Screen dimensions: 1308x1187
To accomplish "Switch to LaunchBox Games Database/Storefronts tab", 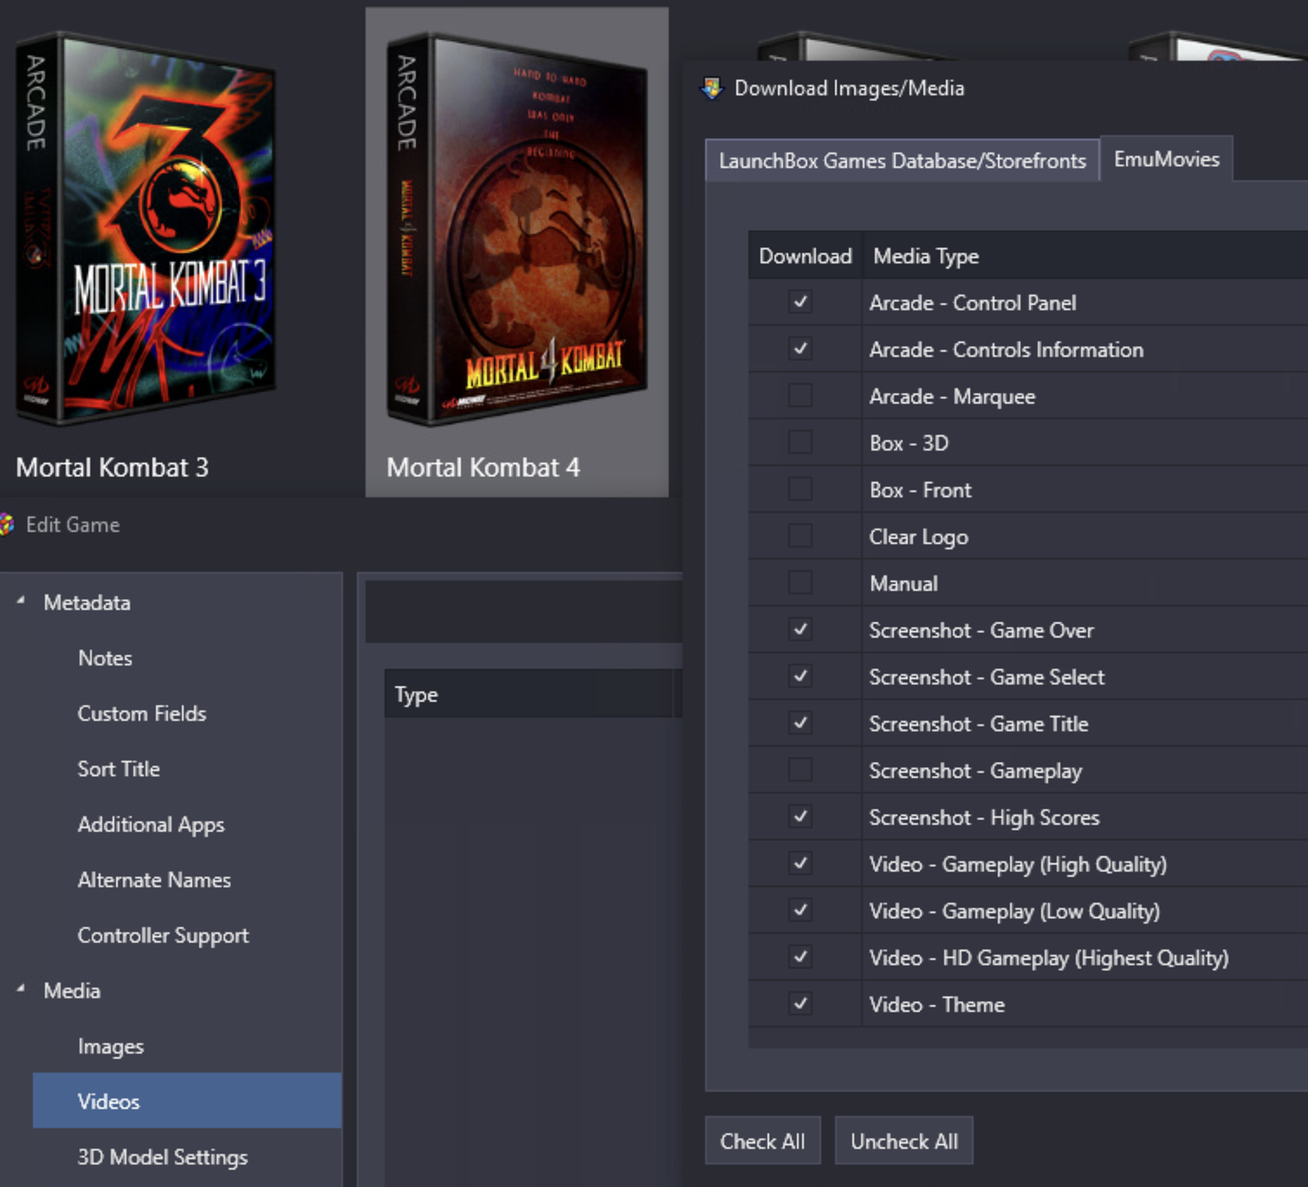I will [902, 161].
